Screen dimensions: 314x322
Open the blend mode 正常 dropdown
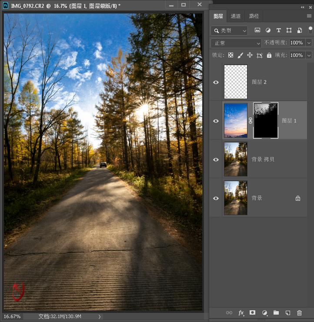coord(236,43)
